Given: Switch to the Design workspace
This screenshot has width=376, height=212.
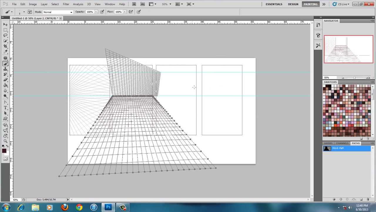Looking at the screenshot, I should point(293,4).
